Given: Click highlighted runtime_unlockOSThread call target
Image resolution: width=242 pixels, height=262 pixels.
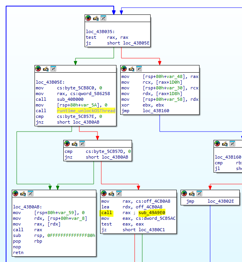Looking at the screenshot, I should (x=86, y=111).
